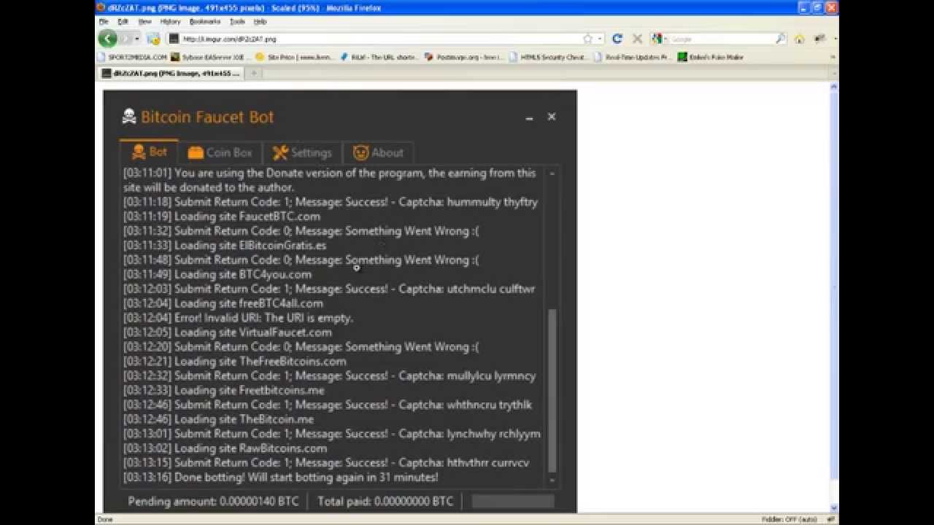Open the HTML5 Security Cheat bookmark

tap(548, 57)
